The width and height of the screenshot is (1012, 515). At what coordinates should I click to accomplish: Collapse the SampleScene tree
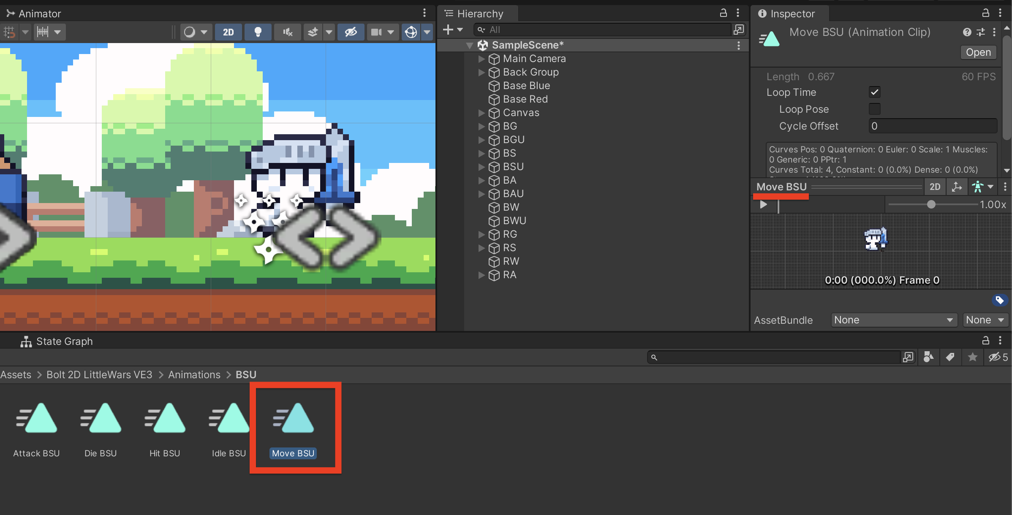[x=469, y=45]
